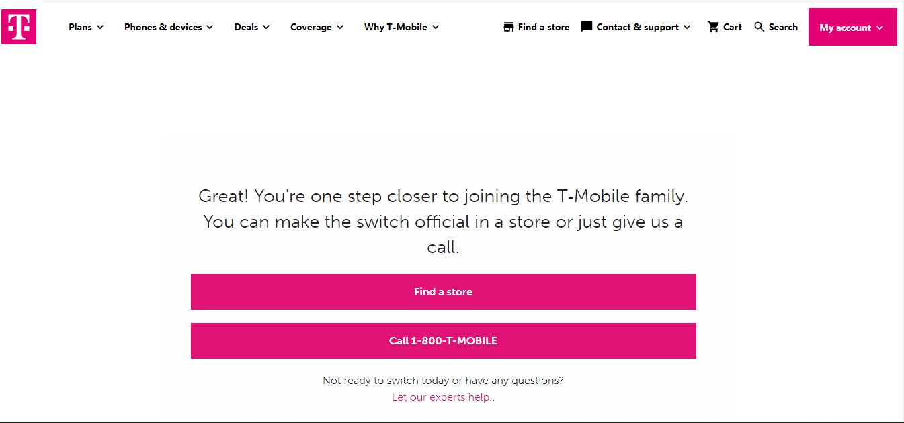Click the flag icon next to Contact & support
This screenshot has height=423, width=904.
[x=587, y=26]
